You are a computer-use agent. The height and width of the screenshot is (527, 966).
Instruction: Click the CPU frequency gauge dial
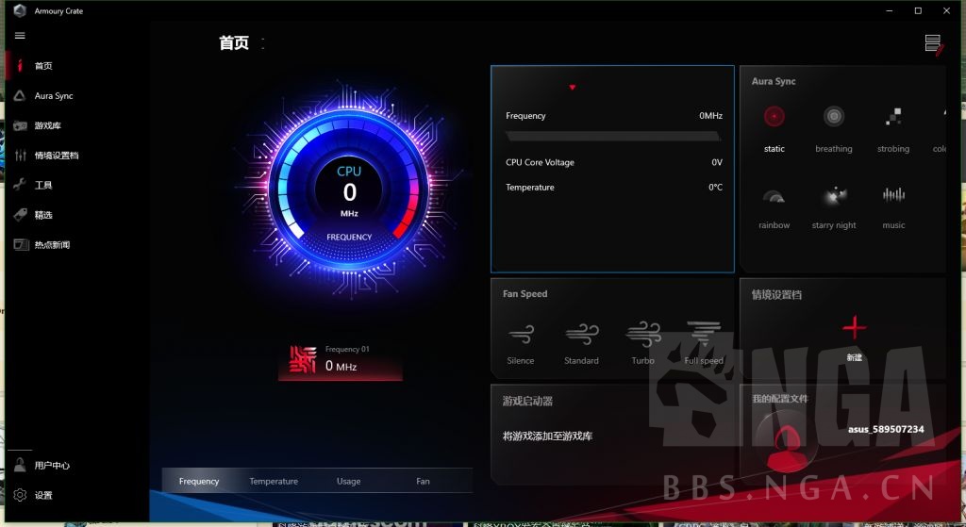pyautogui.click(x=349, y=190)
